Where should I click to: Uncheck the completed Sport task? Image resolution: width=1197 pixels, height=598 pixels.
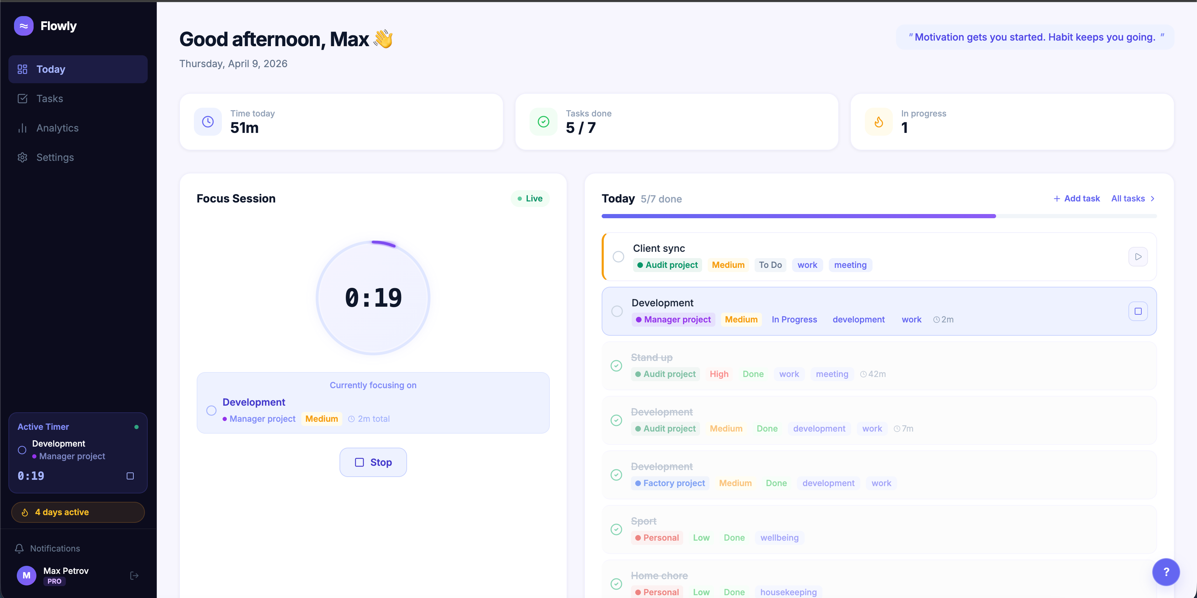point(616,529)
